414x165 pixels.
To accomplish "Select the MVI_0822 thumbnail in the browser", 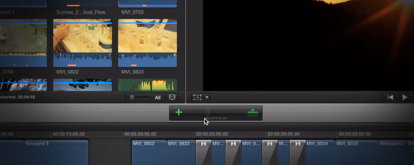I will point(82,43).
